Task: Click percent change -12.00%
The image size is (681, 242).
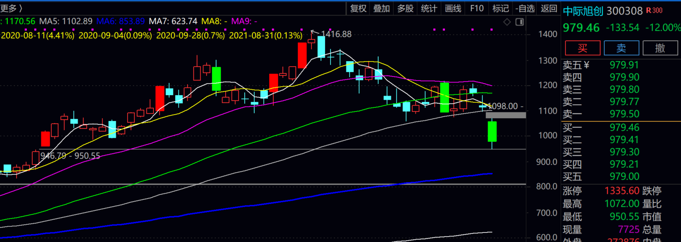Action: (663, 28)
